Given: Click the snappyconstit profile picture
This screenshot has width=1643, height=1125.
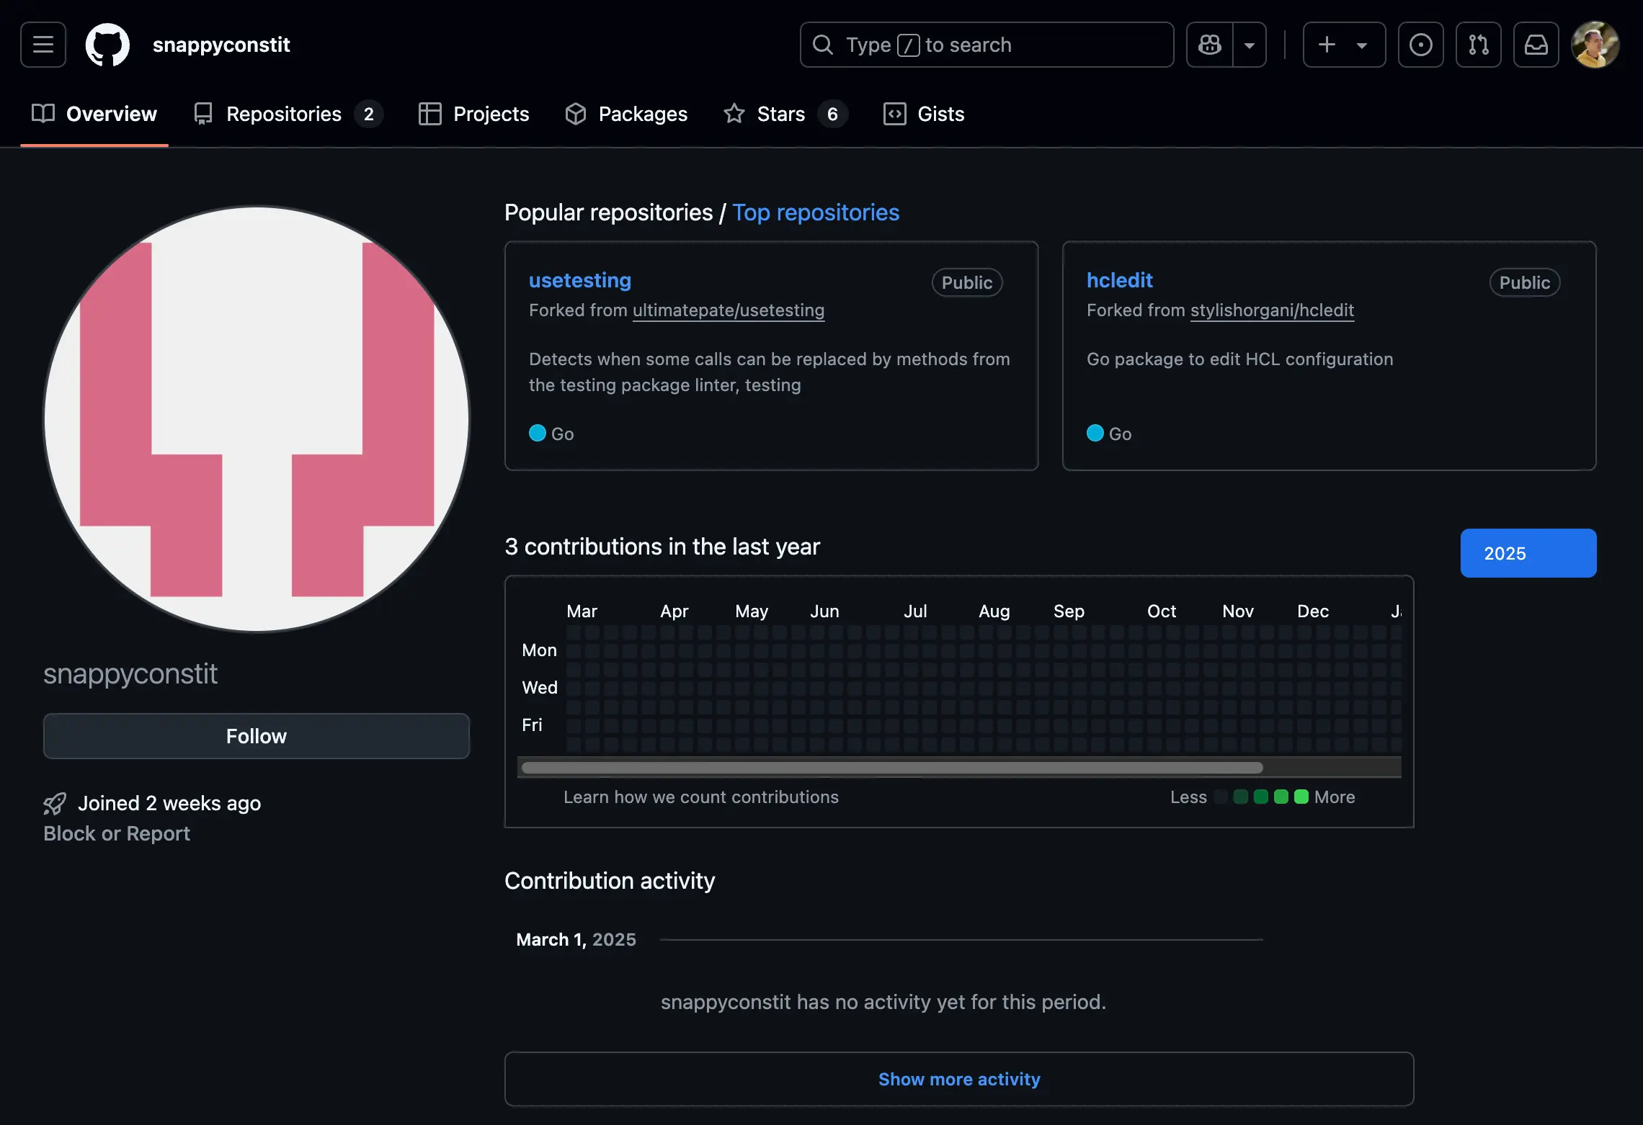Looking at the screenshot, I should click(257, 419).
